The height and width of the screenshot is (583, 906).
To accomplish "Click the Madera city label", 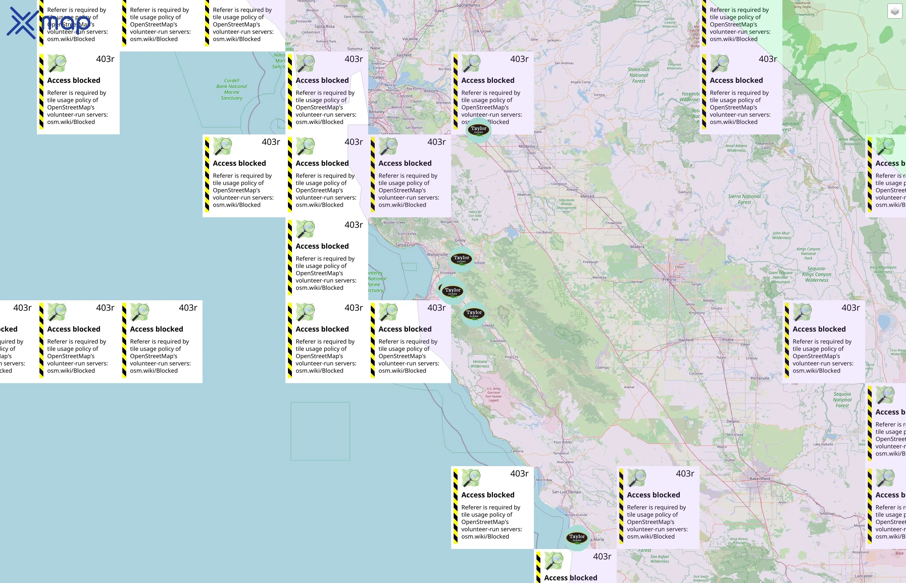I will coord(637,247).
